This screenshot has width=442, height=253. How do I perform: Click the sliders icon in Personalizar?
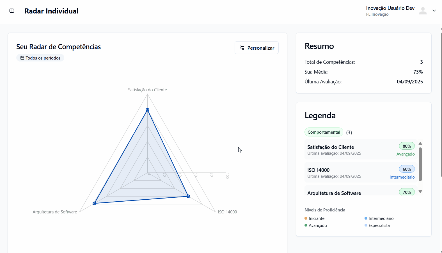pyautogui.click(x=242, y=48)
